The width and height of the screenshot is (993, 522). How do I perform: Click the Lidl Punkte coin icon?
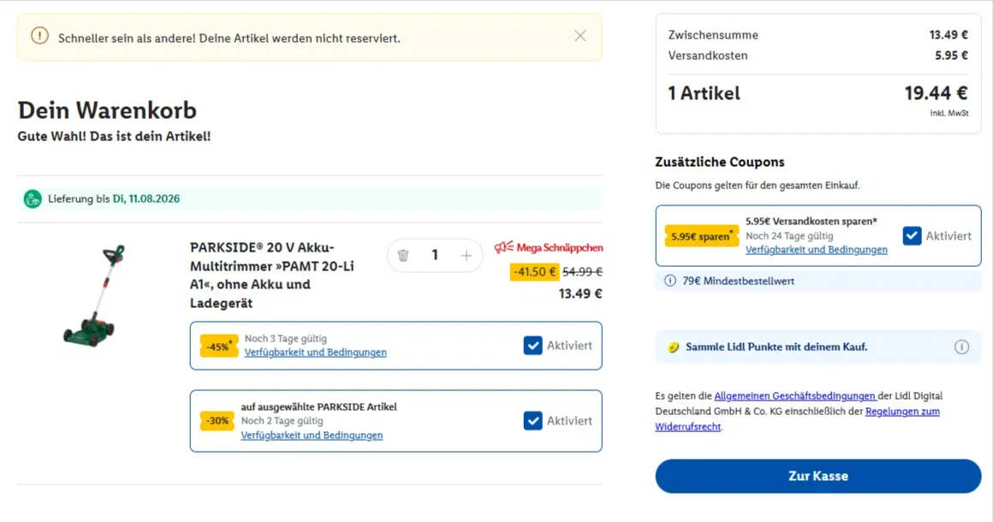(673, 347)
